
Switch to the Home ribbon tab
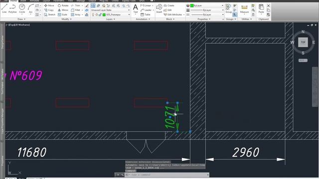(13, 1)
